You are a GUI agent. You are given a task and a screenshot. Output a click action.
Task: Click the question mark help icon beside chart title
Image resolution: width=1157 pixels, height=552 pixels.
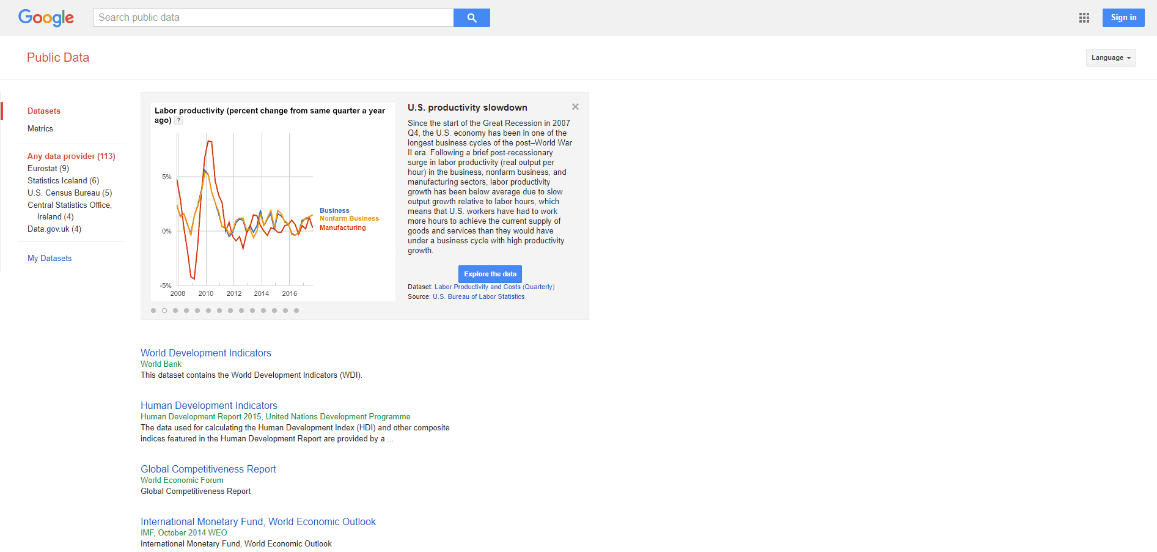[178, 120]
